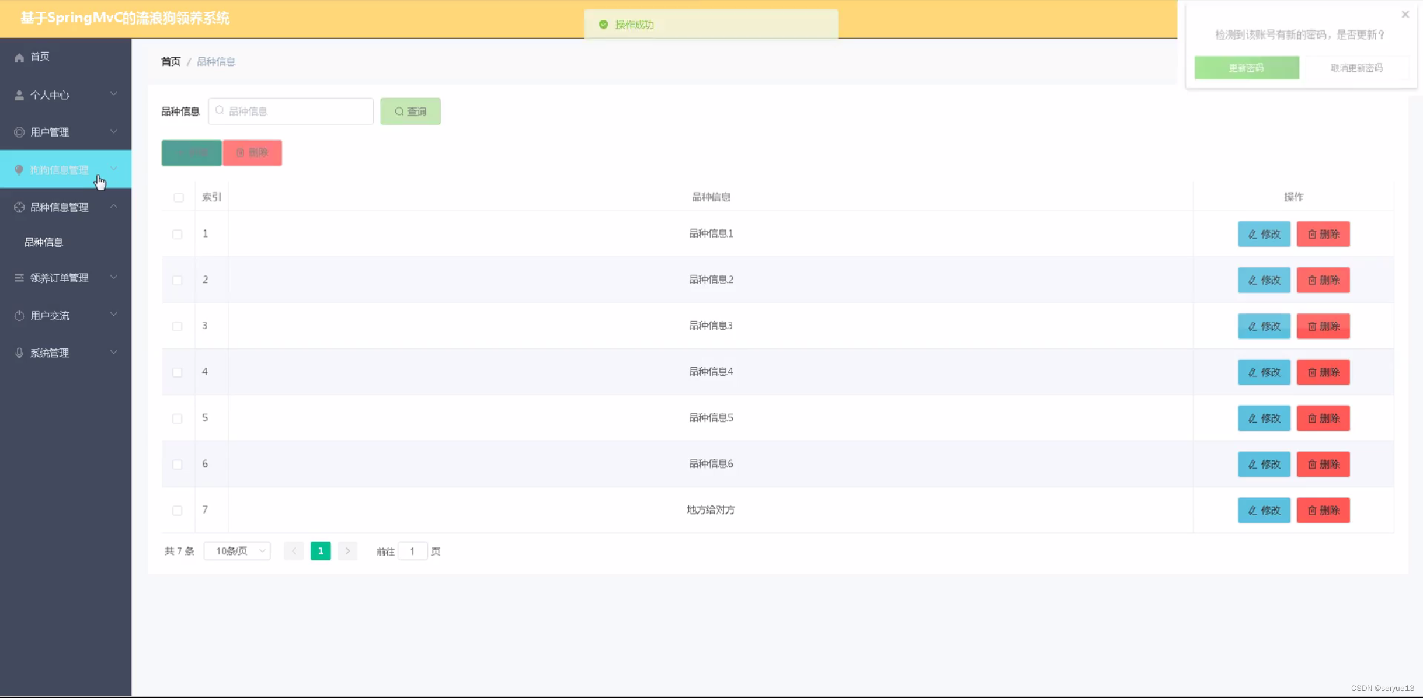Viewport: 1423px width, 698px height.
Task: Open the 10条/页 page size dropdown
Action: [x=237, y=551]
